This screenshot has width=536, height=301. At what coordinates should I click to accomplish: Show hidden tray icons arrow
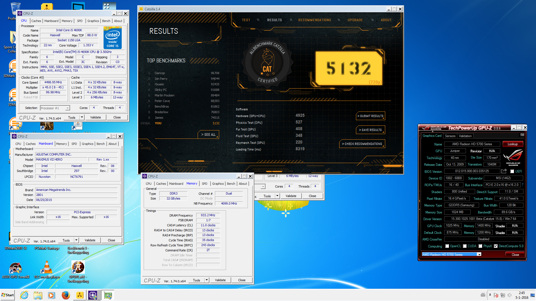click(490, 295)
